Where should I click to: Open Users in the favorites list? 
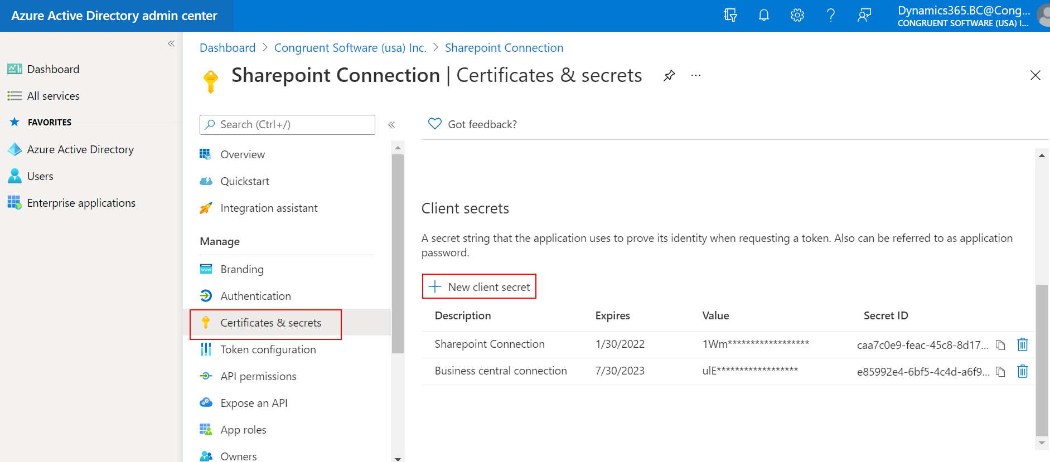(x=40, y=176)
